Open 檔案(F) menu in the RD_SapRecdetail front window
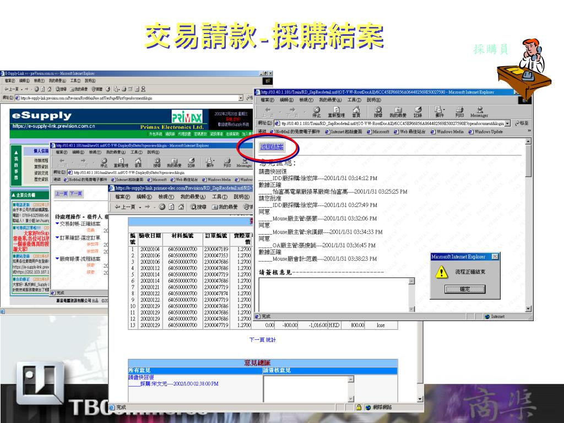Image resolution: width=564 pixels, height=423 pixels. click(x=267, y=100)
